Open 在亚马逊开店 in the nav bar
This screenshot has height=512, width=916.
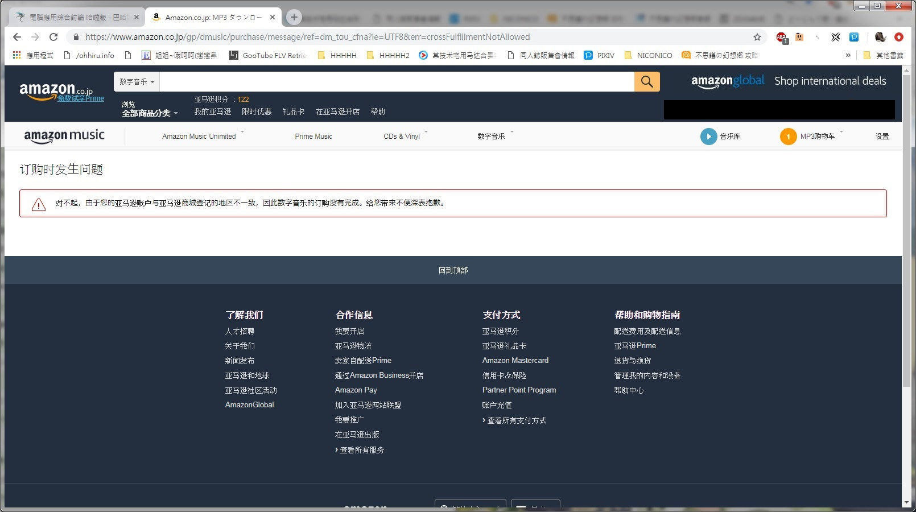(x=337, y=112)
